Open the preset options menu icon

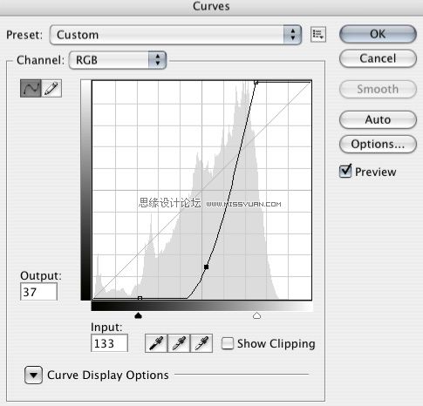pos(318,35)
